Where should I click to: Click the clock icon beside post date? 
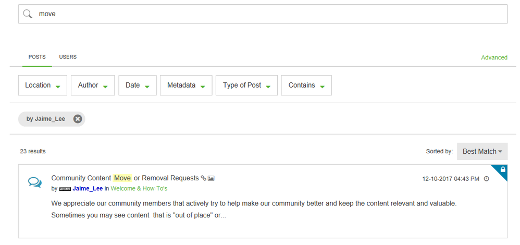tap(487, 179)
